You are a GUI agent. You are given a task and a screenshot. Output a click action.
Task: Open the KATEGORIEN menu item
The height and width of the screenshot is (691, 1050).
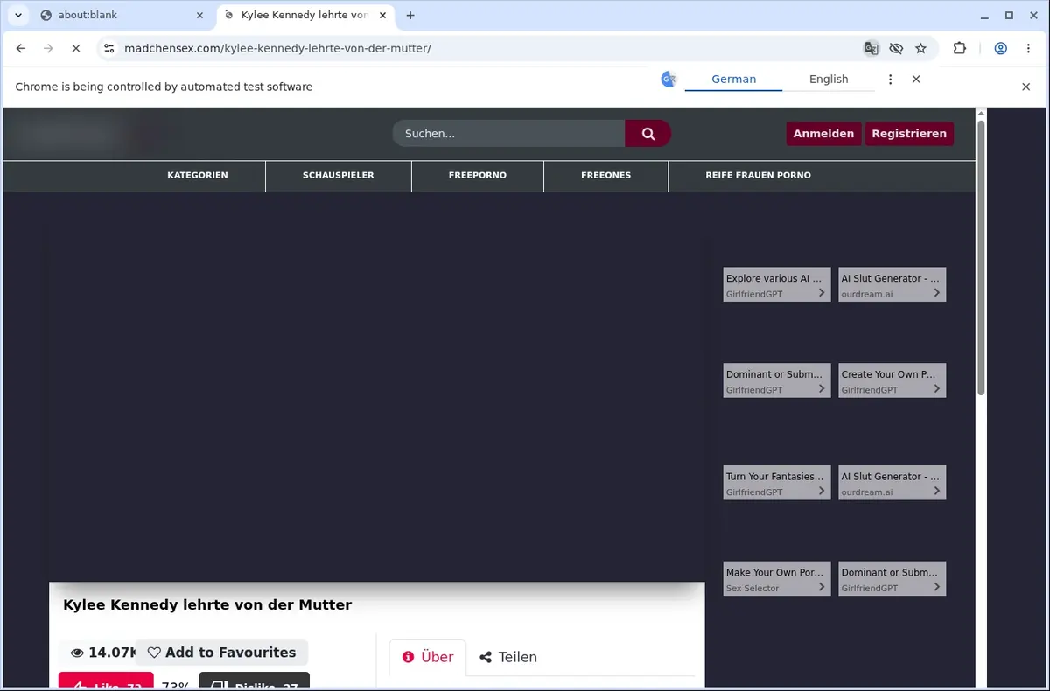pyautogui.click(x=198, y=175)
